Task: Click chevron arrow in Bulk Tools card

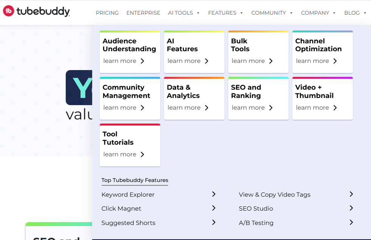Action: point(271,61)
